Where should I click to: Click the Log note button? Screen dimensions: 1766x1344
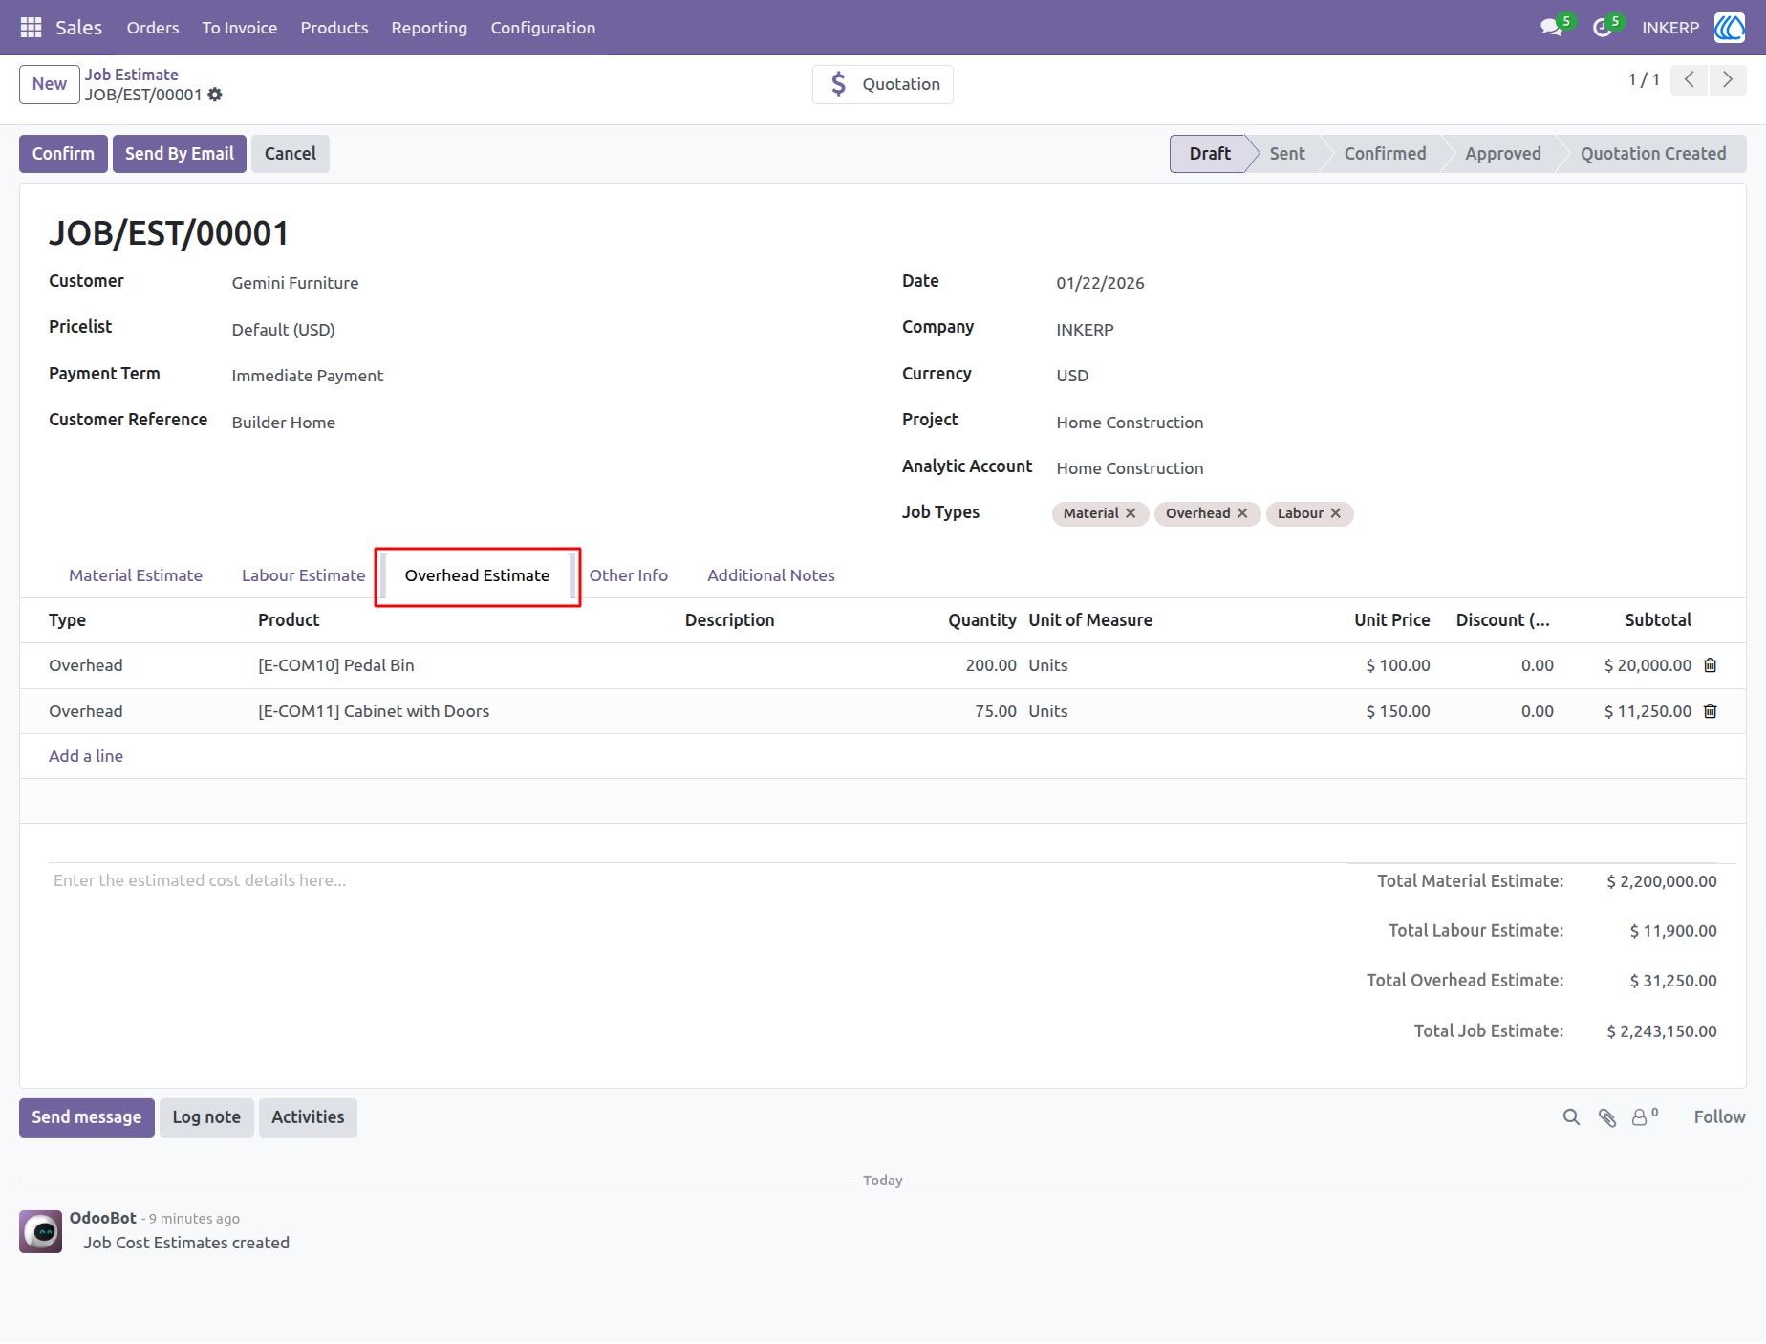(x=206, y=1117)
